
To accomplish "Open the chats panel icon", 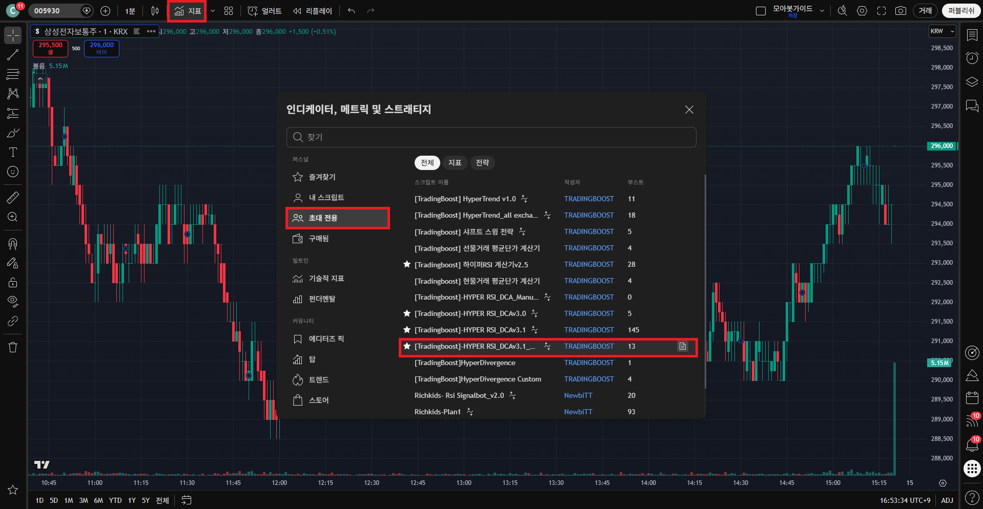I will point(972,105).
